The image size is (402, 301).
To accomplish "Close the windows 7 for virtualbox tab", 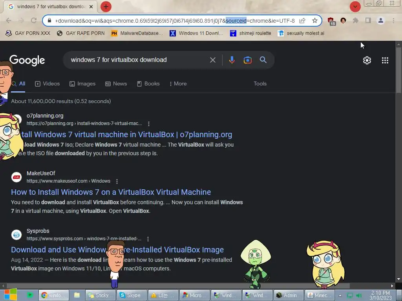I will tap(91, 7).
